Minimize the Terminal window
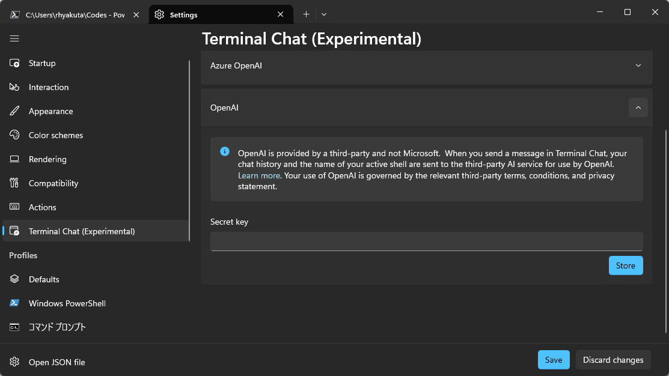 599,12
